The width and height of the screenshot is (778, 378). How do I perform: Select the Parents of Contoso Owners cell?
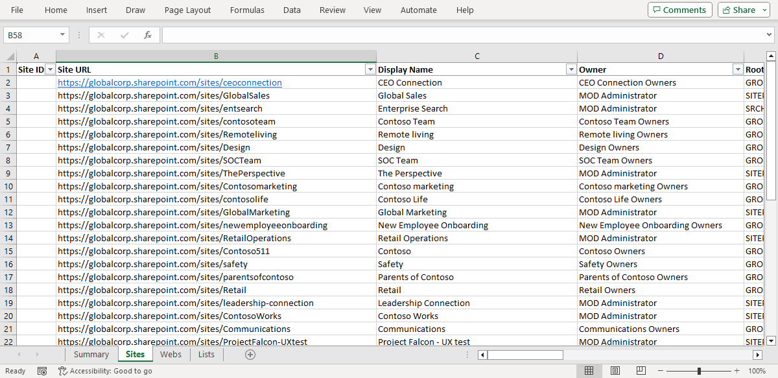[x=661, y=277]
